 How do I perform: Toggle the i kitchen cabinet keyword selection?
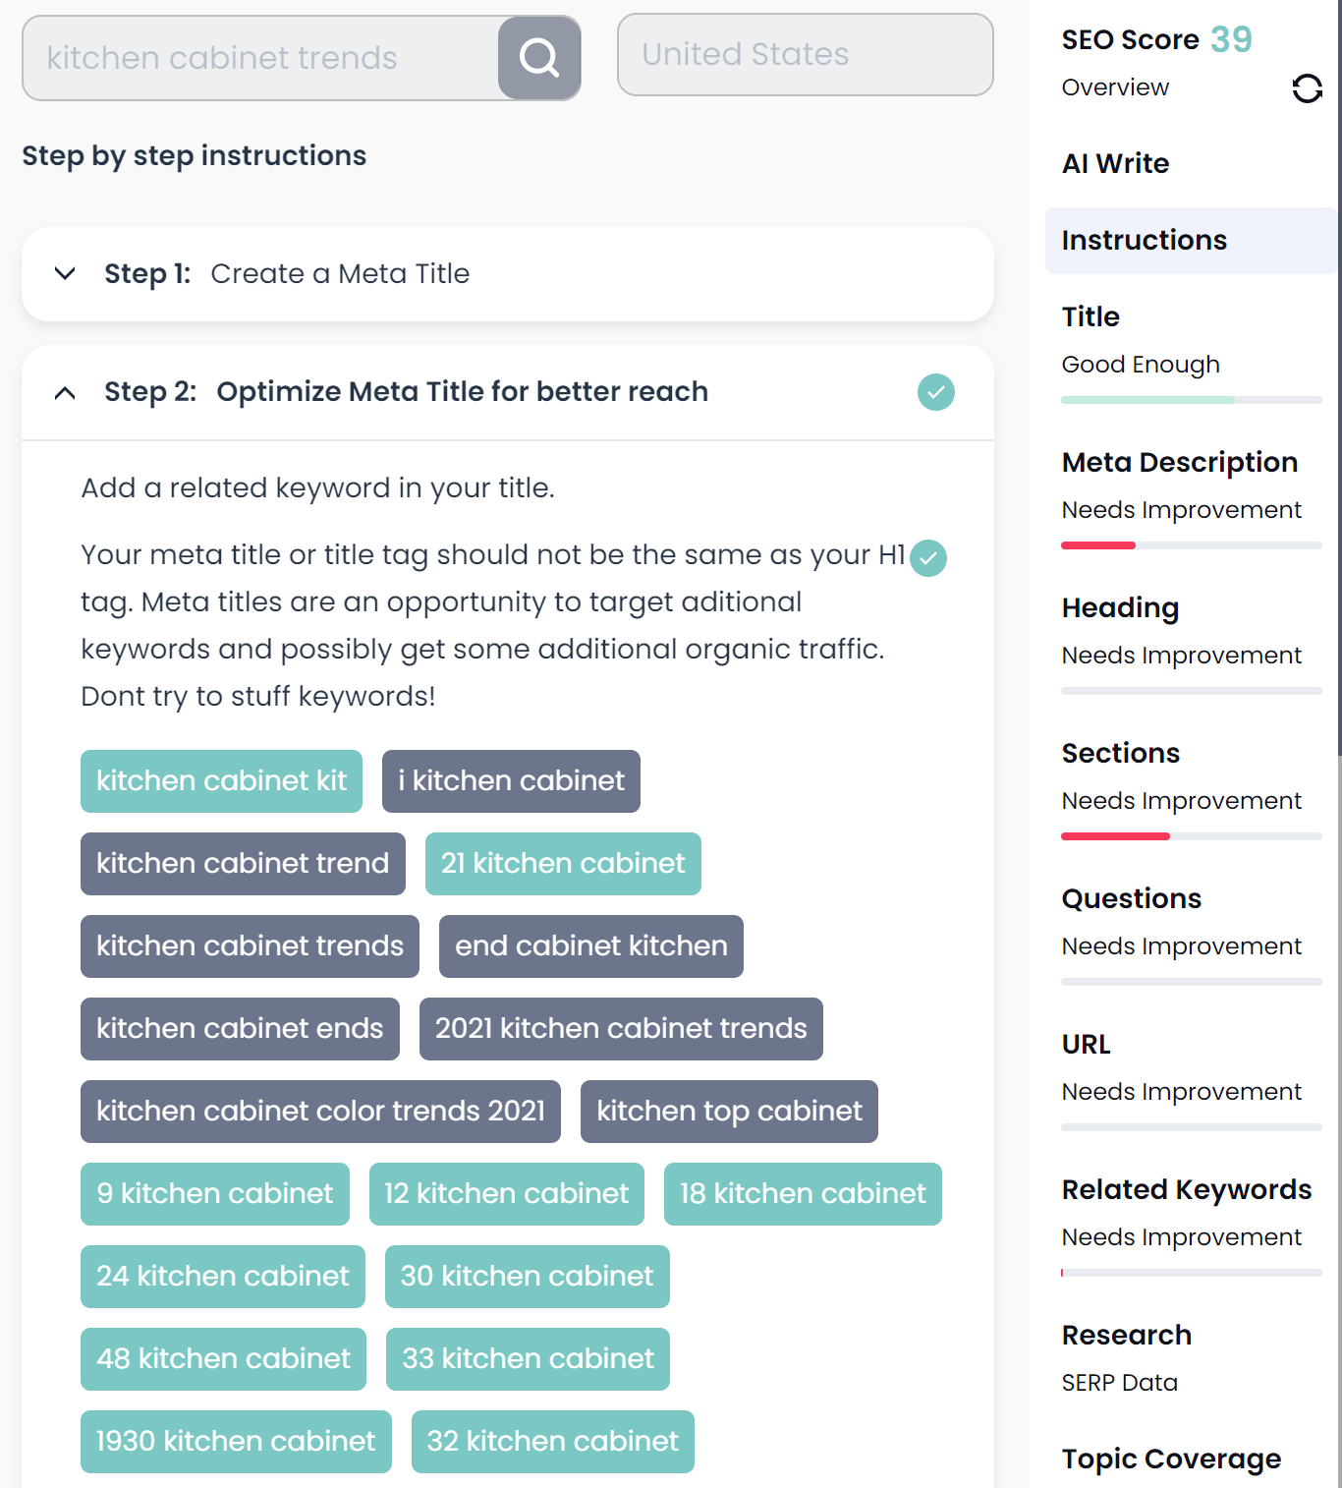point(510,780)
